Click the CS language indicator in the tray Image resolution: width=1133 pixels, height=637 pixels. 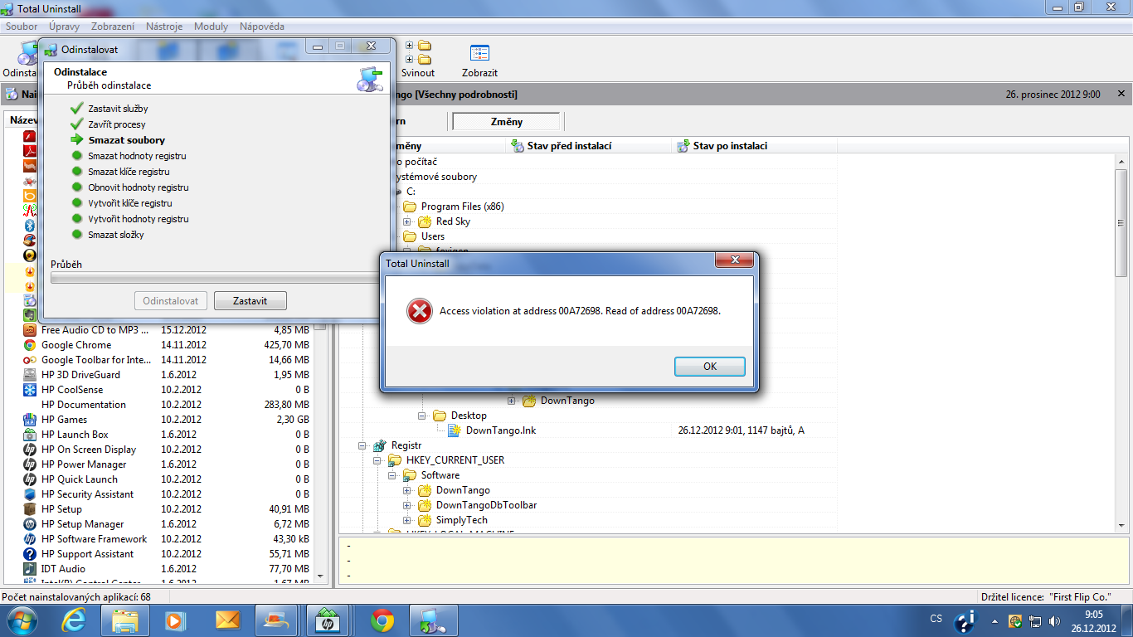[936, 620]
